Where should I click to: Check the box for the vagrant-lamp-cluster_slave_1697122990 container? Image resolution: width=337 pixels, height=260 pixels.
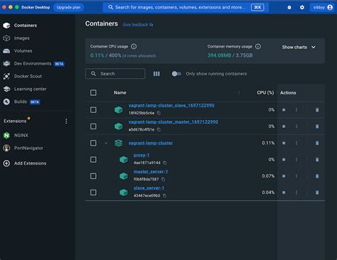point(93,110)
